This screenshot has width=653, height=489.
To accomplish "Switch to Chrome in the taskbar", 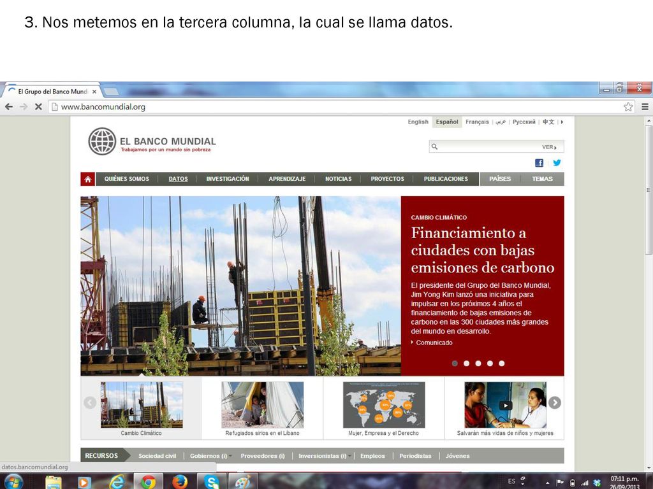I will coord(148,483).
